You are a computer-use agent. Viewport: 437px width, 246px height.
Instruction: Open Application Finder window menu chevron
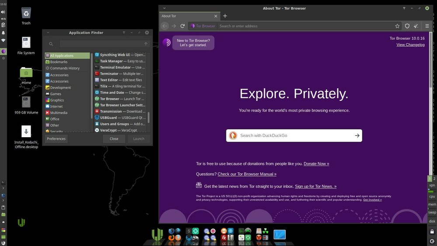click(48, 33)
